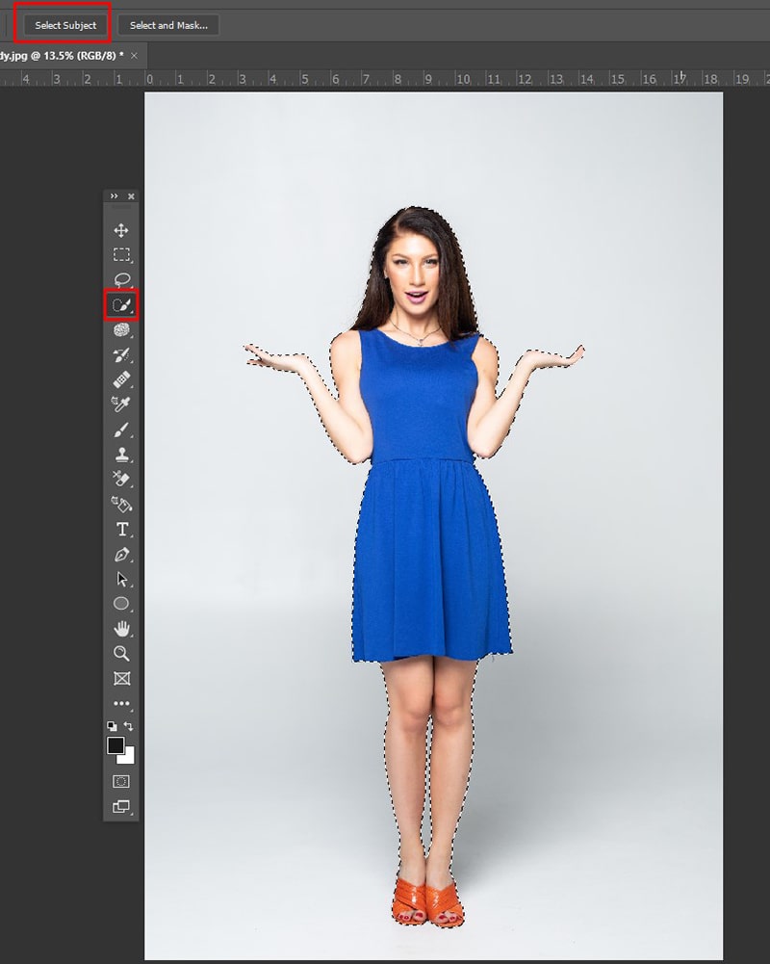Select the Lasso tool
This screenshot has height=964, width=770.
point(121,279)
